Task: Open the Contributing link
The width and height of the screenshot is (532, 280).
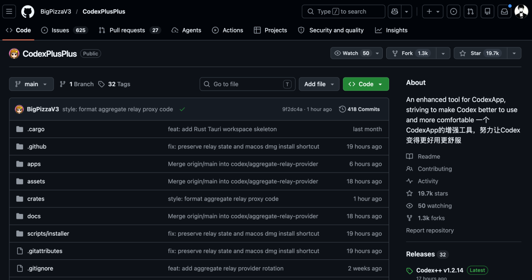Action: pos(434,169)
